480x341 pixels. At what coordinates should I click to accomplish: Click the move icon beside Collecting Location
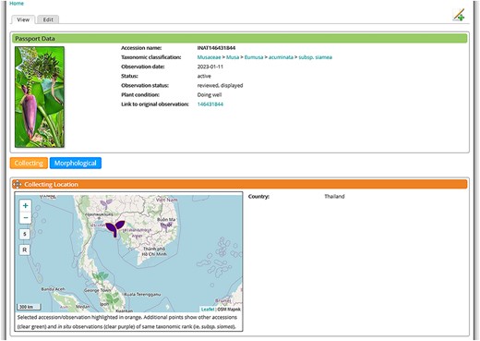[17, 184]
